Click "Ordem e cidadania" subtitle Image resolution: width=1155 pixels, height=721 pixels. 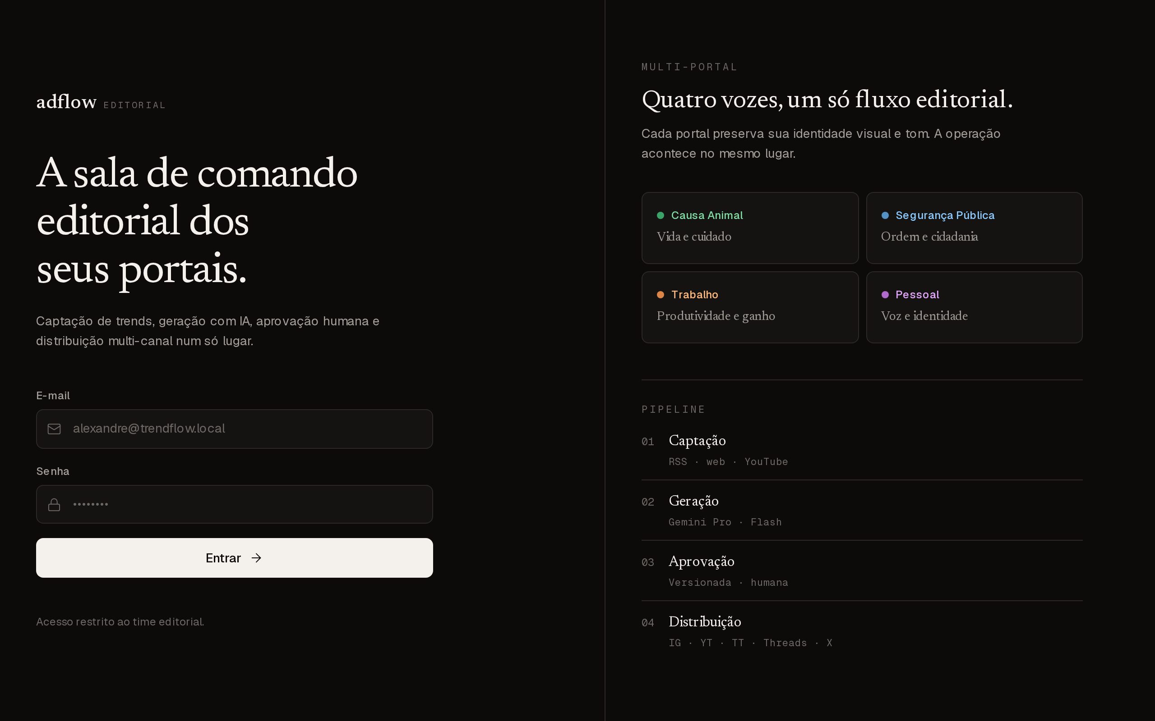(x=929, y=237)
